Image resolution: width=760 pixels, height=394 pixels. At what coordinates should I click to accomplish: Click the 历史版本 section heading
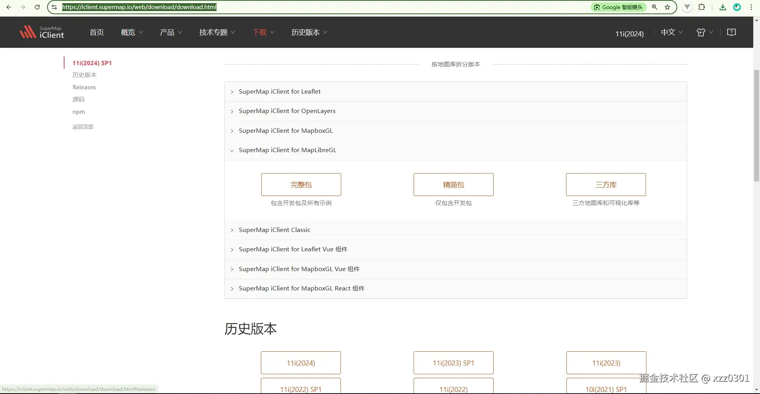click(x=251, y=329)
